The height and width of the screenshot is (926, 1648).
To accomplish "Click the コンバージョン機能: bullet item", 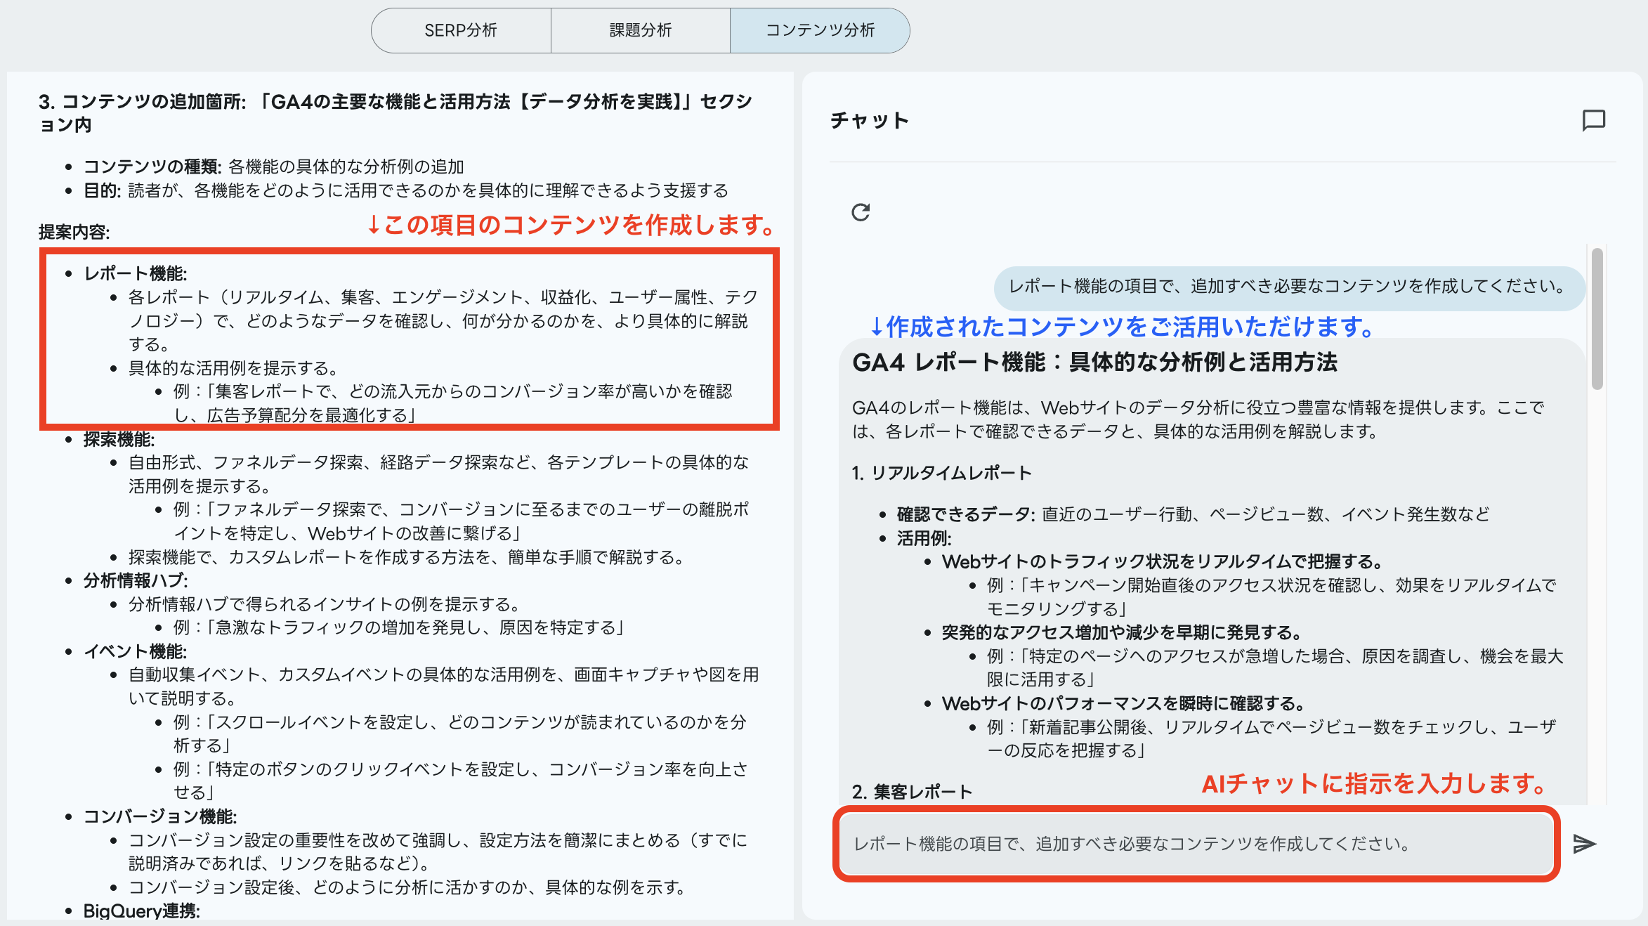I will pyautogui.click(x=160, y=816).
